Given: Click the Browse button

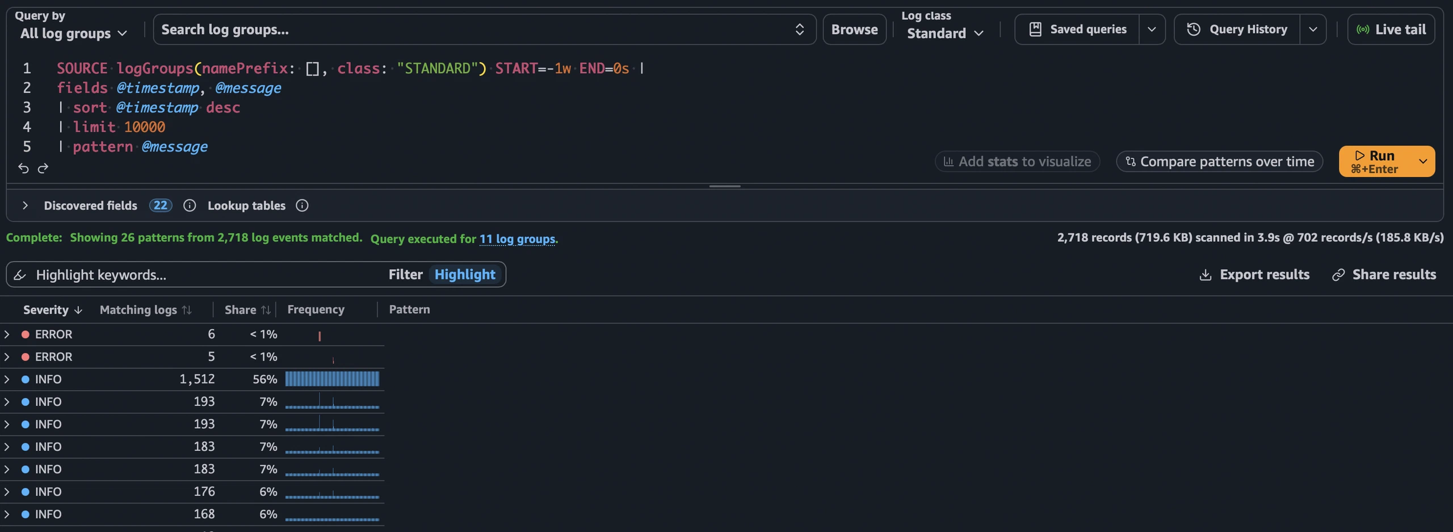Looking at the screenshot, I should (854, 30).
